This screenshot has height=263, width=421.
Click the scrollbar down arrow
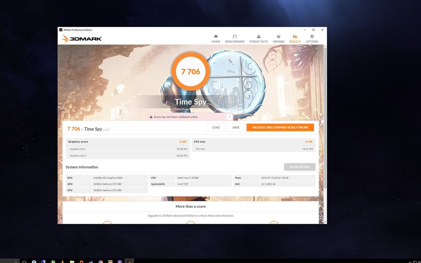tap(325, 222)
